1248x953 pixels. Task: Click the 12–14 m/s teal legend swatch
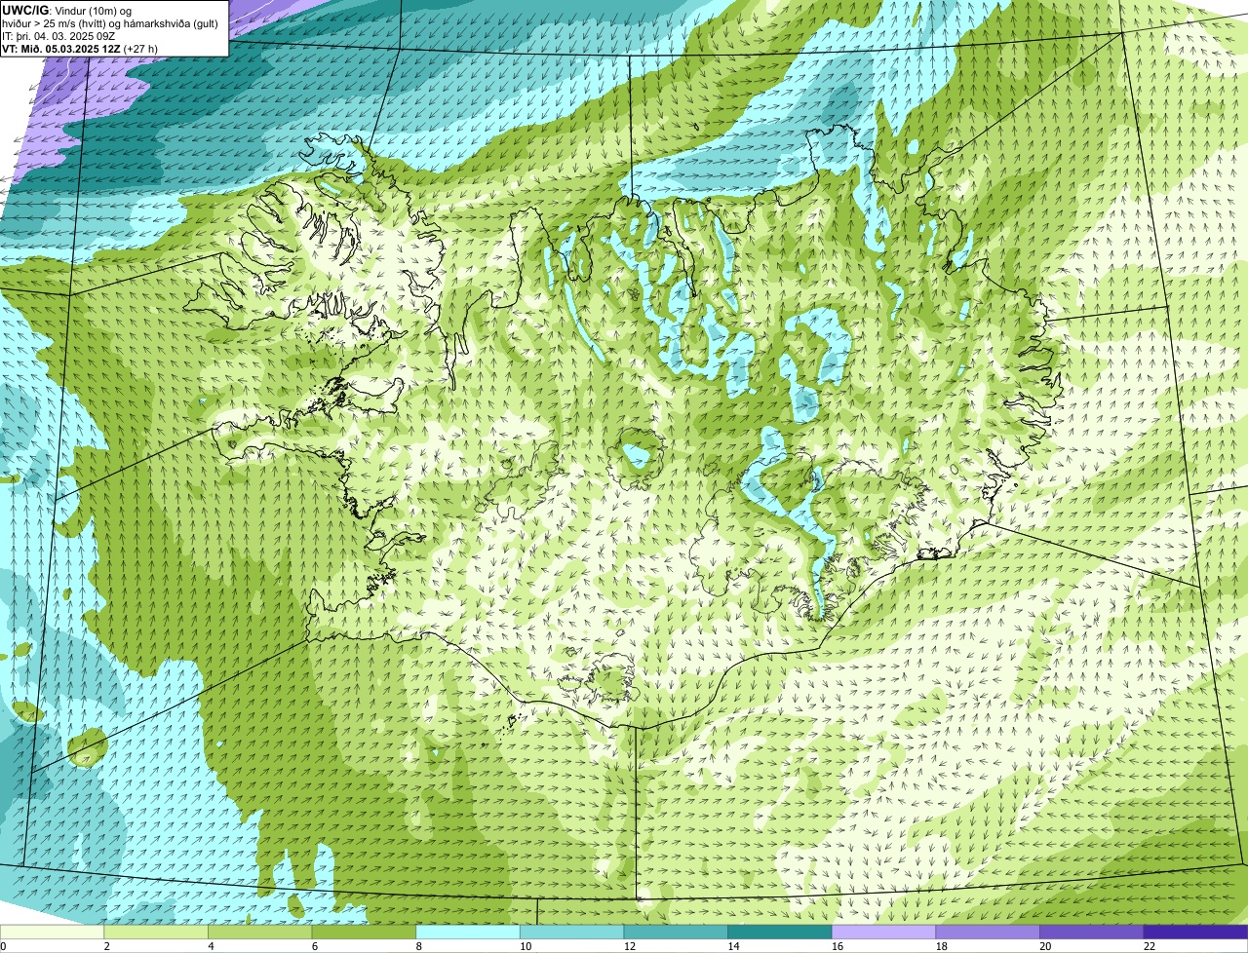[x=676, y=932]
